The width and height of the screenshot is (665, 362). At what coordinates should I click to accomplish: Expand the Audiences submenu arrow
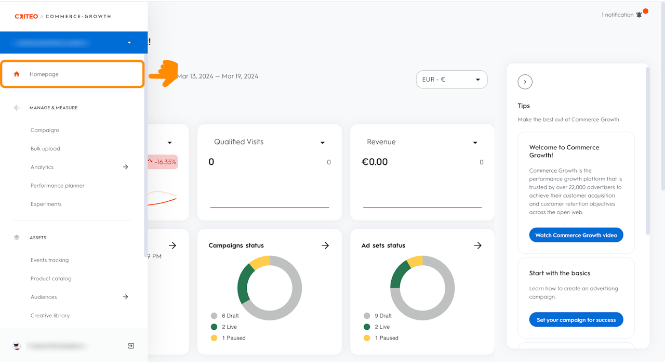[x=125, y=297]
